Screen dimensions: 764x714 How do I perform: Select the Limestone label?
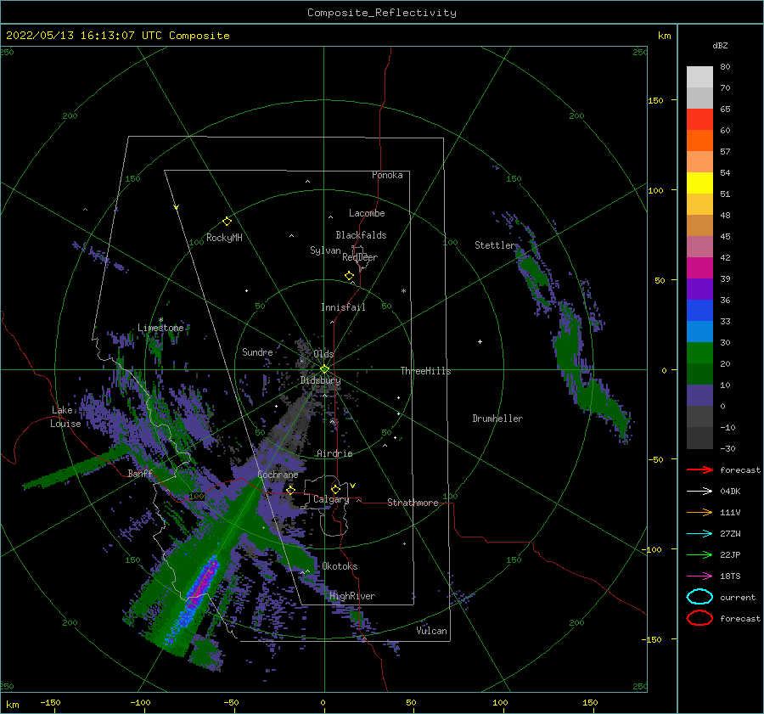160,328
